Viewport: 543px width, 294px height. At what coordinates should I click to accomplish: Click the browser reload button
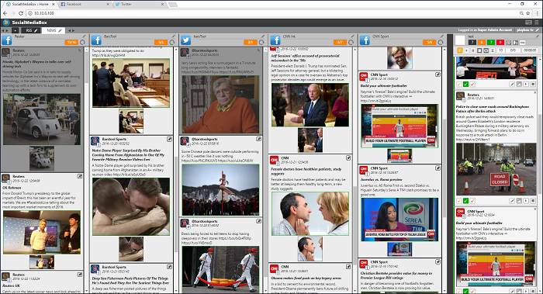[x=21, y=13]
